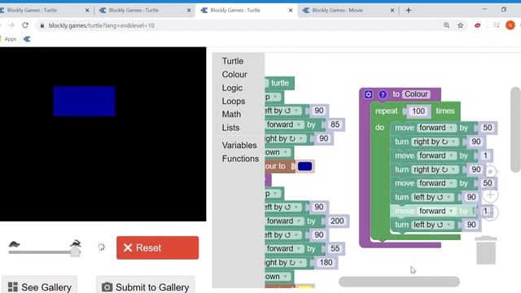Open the profile avatar N icon
The image size is (521, 293).
(510, 25)
